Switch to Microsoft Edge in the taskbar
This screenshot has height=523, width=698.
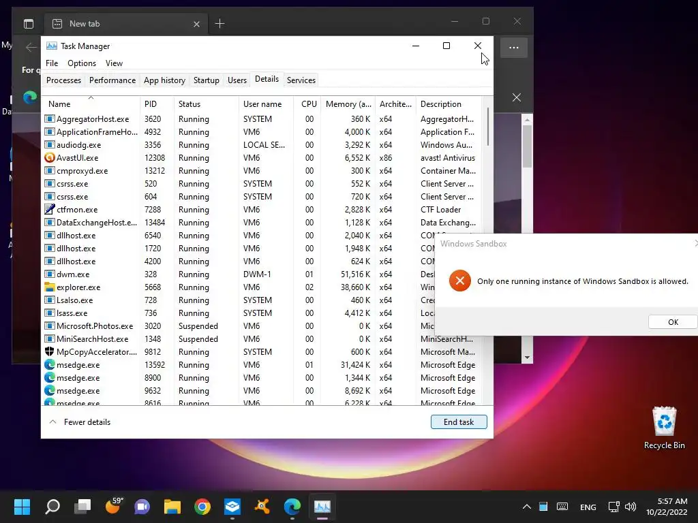coord(292,507)
